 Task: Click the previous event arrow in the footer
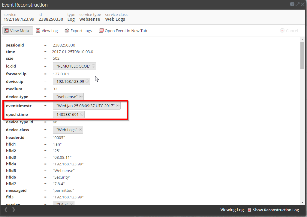click(6, 210)
